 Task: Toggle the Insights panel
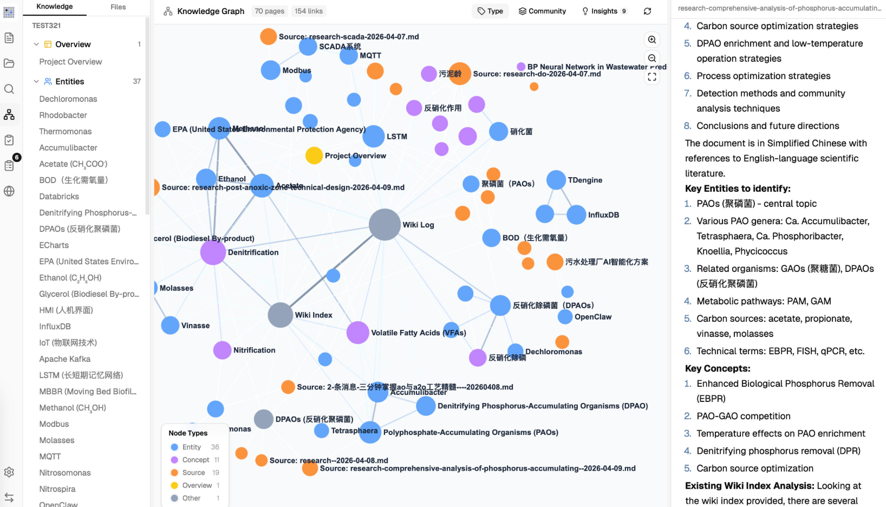pyautogui.click(x=604, y=11)
